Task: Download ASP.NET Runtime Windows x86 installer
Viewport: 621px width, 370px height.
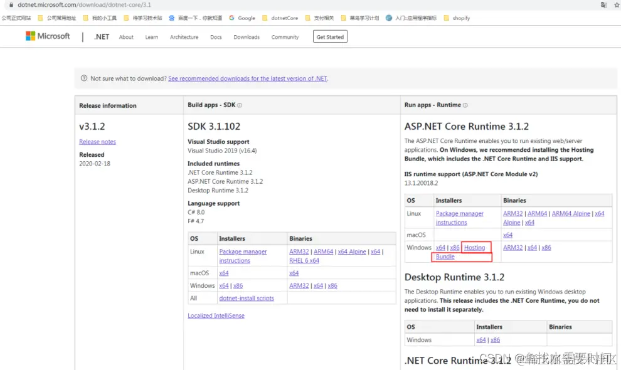Action: 455,248
